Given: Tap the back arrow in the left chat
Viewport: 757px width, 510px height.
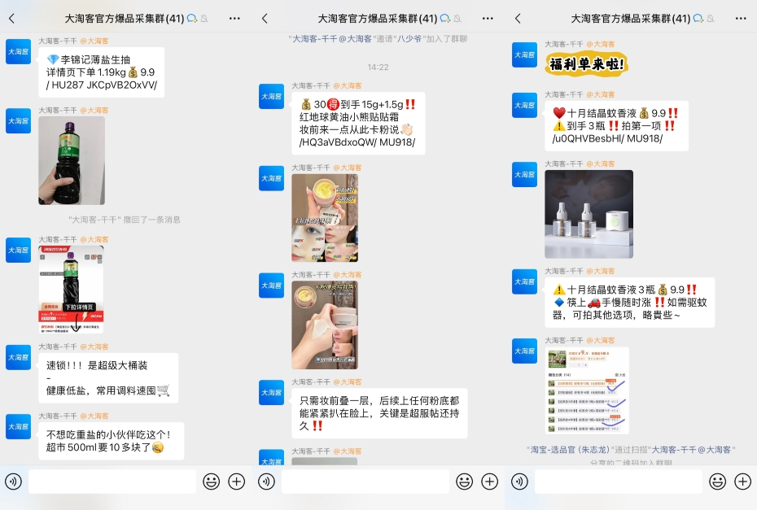Looking at the screenshot, I should pyautogui.click(x=11, y=18).
